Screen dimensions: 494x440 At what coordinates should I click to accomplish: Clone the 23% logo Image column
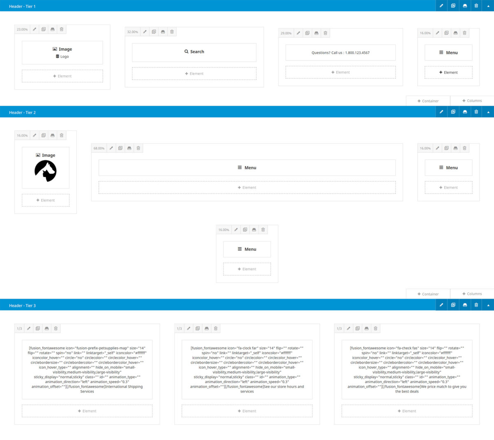click(x=44, y=29)
